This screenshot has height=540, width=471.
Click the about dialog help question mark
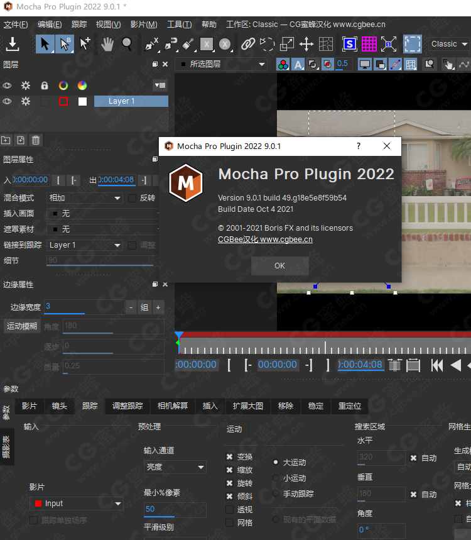pos(359,146)
